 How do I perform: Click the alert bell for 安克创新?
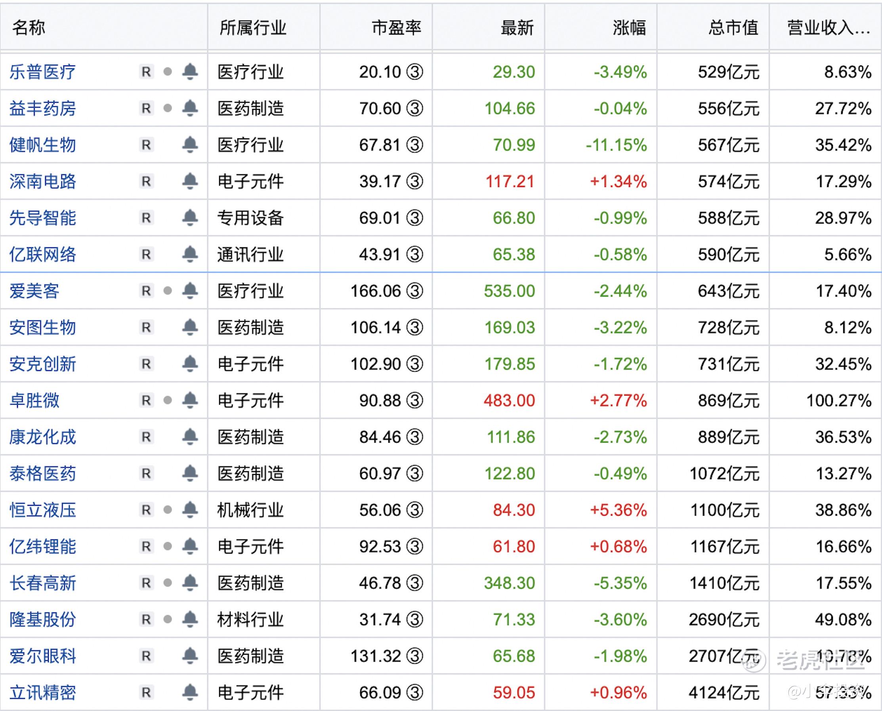click(x=190, y=363)
